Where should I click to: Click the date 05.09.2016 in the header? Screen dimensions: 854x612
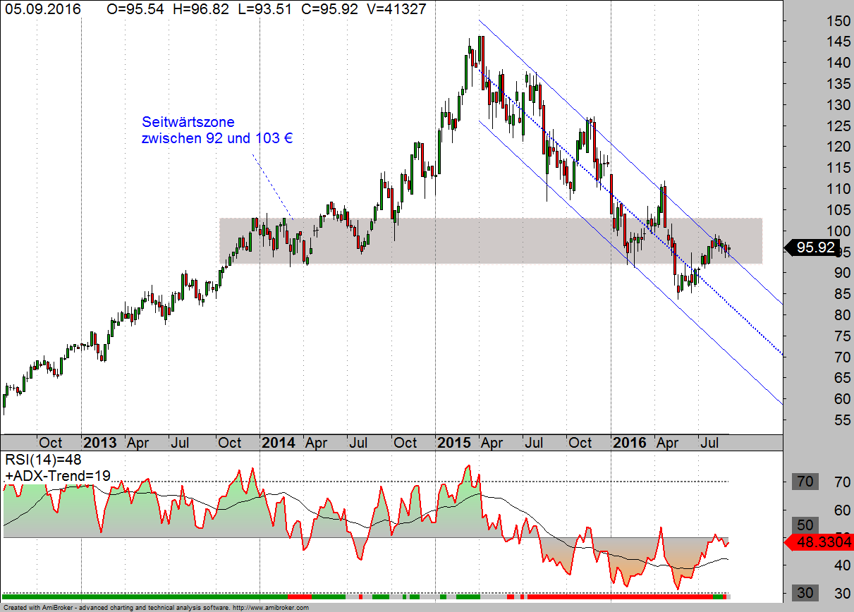pos(42,10)
